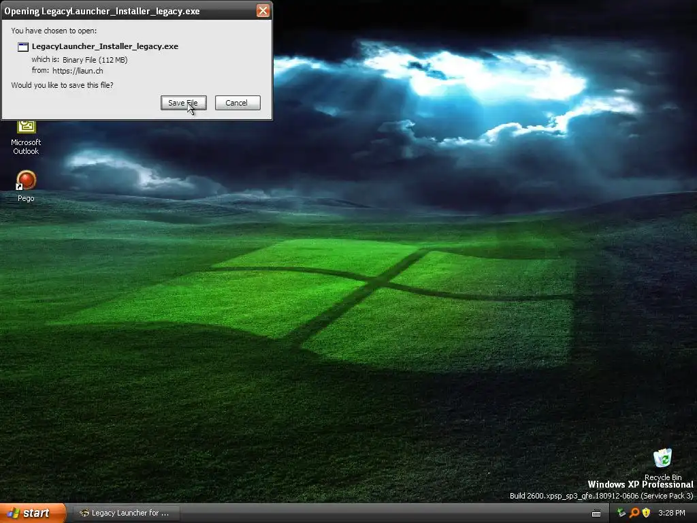This screenshot has width=697, height=523.
Task: Click the Binary File (112 MB) text
Action: pyautogui.click(x=95, y=60)
